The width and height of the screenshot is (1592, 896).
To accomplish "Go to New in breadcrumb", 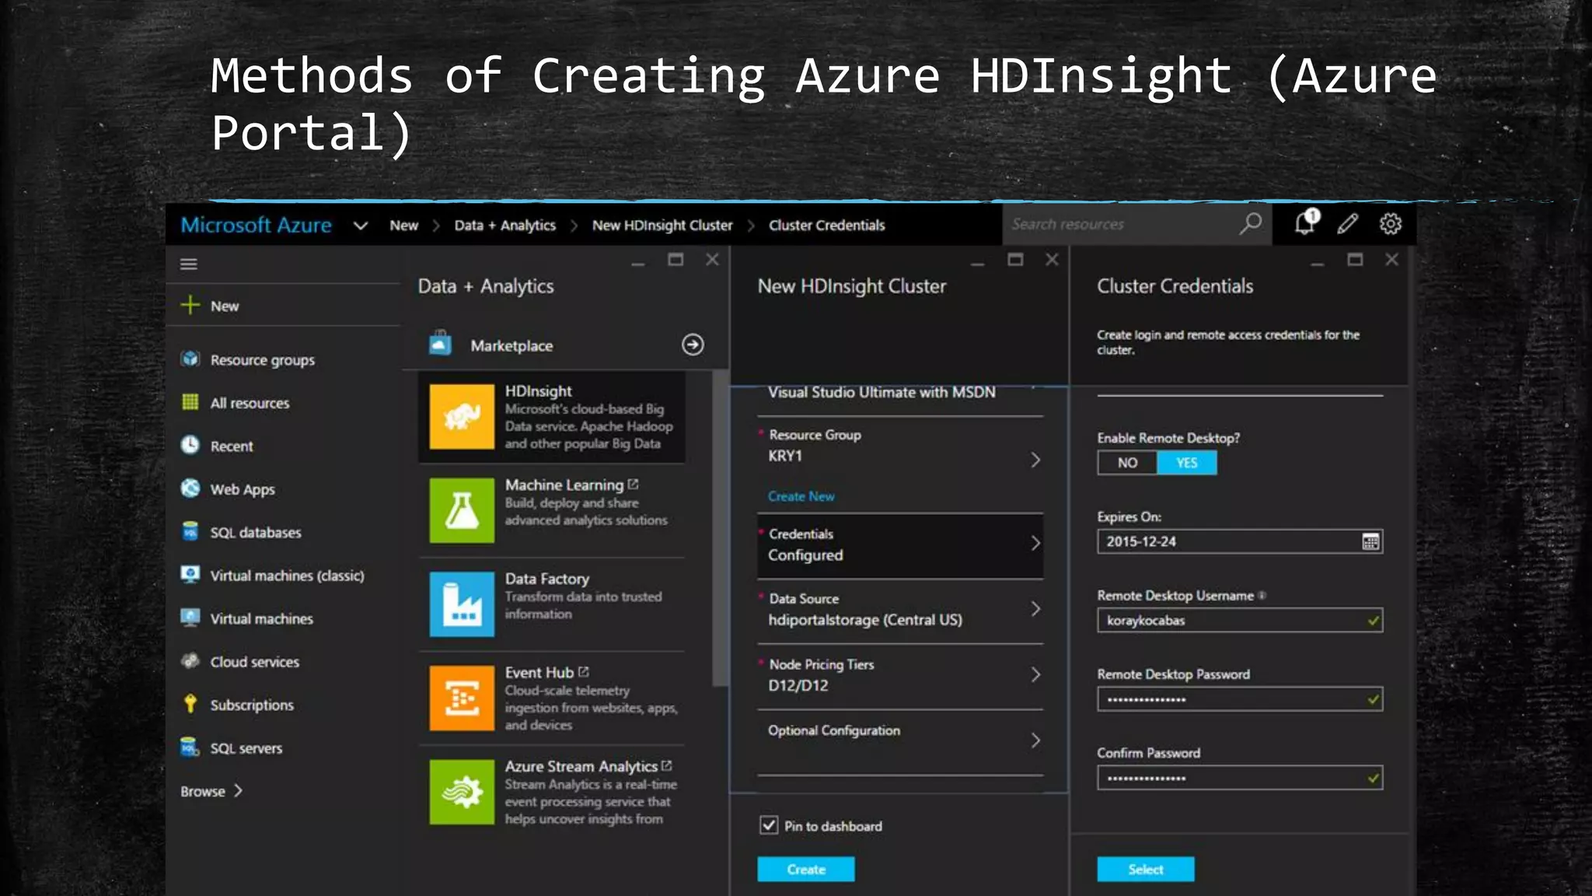I will (x=404, y=226).
